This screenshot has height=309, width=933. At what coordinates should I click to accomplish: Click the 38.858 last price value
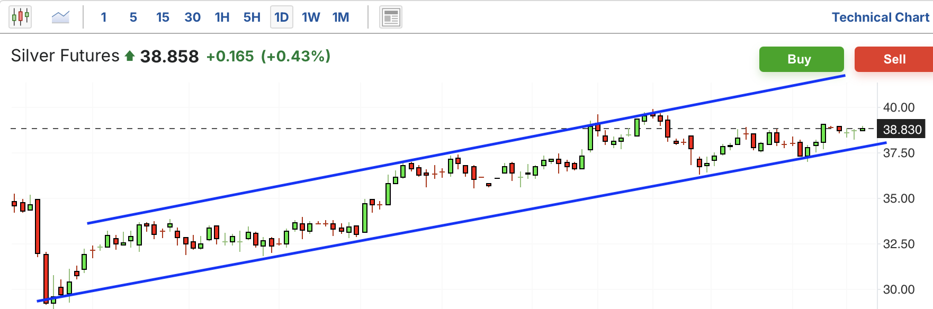(169, 56)
